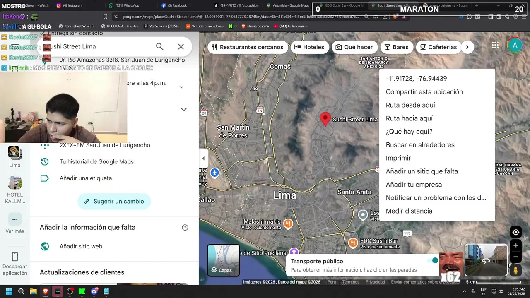This screenshot has width=530, height=298.
Task: Zoom out with the minus button
Action: click(516, 257)
